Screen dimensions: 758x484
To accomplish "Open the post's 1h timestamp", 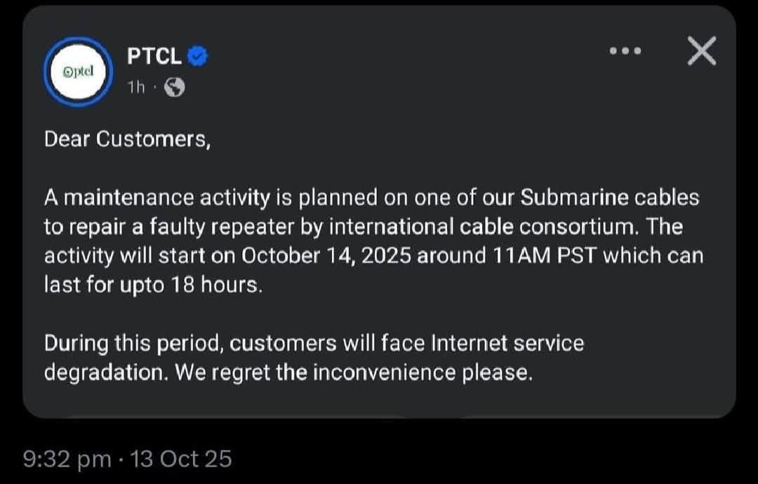I will (x=136, y=87).
